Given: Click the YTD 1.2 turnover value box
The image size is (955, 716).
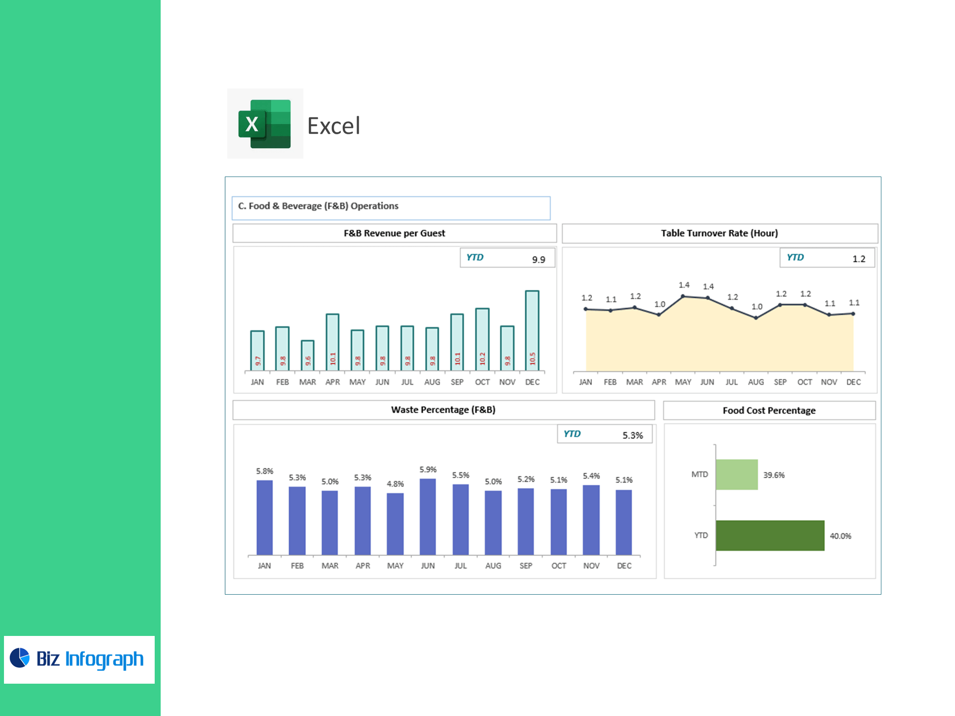Looking at the screenshot, I should [827, 258].
